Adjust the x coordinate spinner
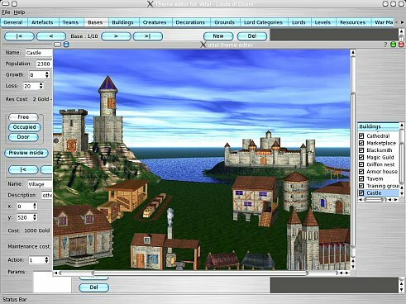The image size is (406, 304). tap(35, 207)
